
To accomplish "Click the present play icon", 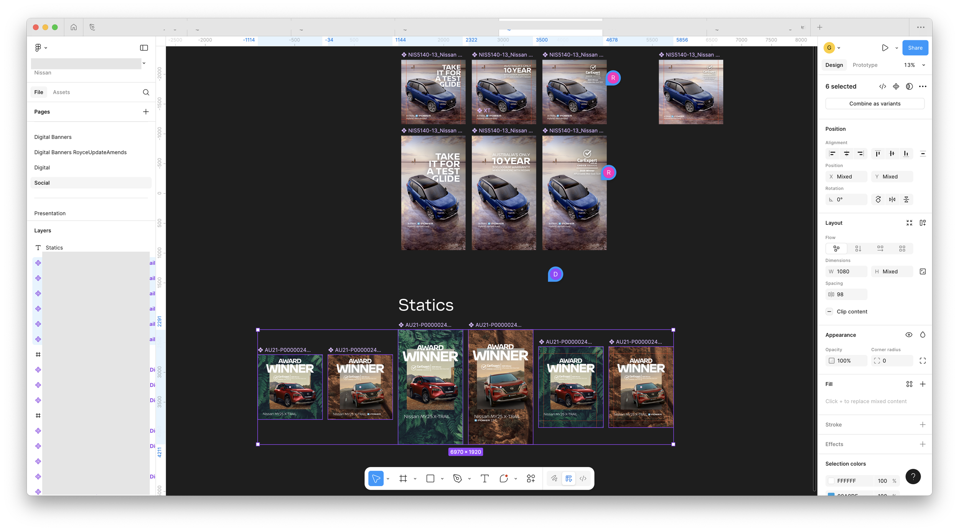I will 885,48.
